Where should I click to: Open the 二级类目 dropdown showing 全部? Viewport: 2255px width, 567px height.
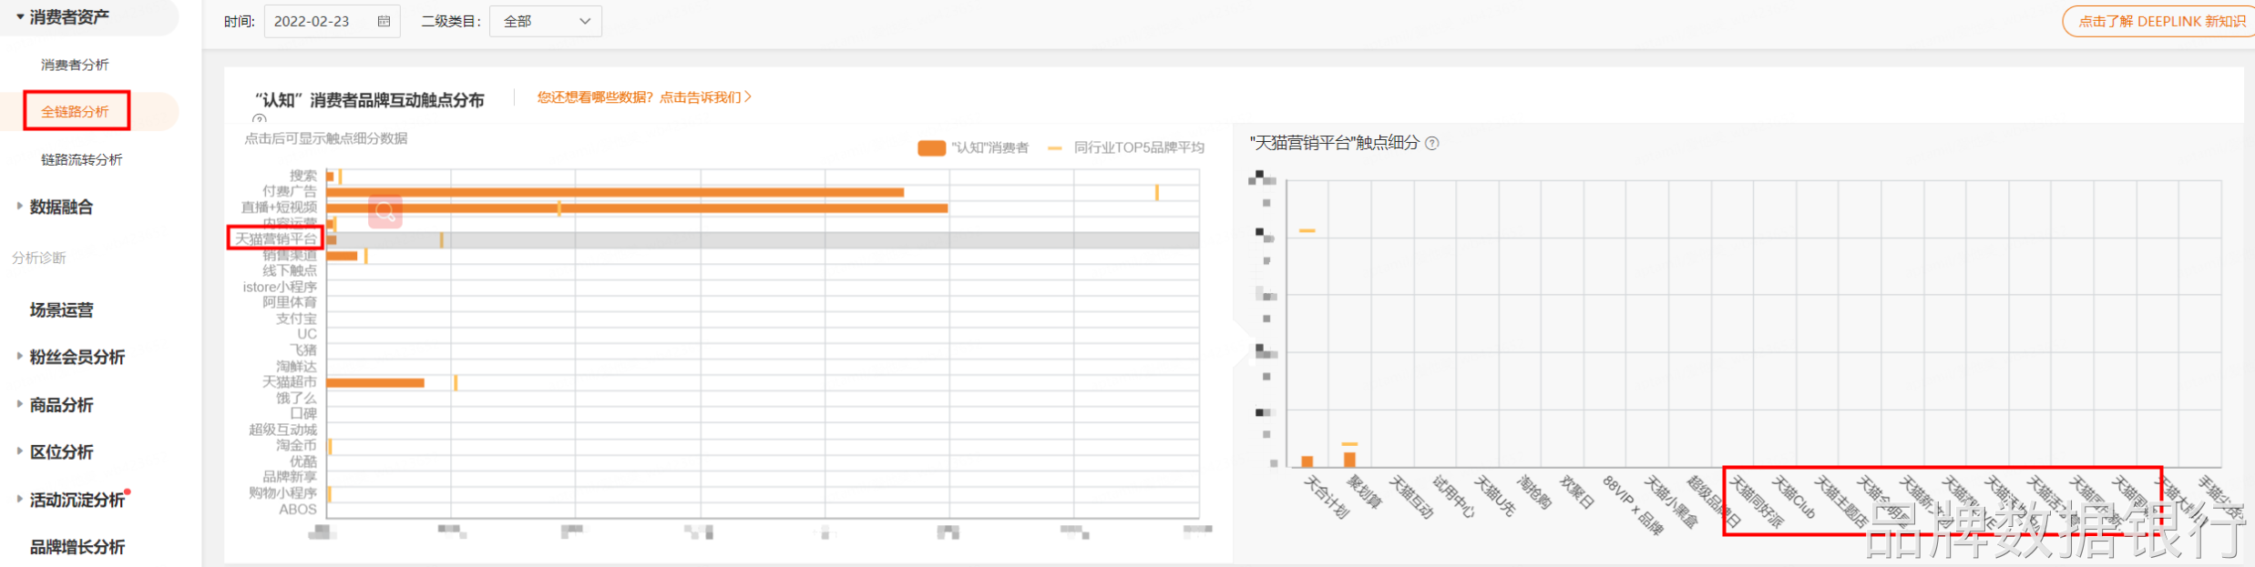tap(546, 21)
